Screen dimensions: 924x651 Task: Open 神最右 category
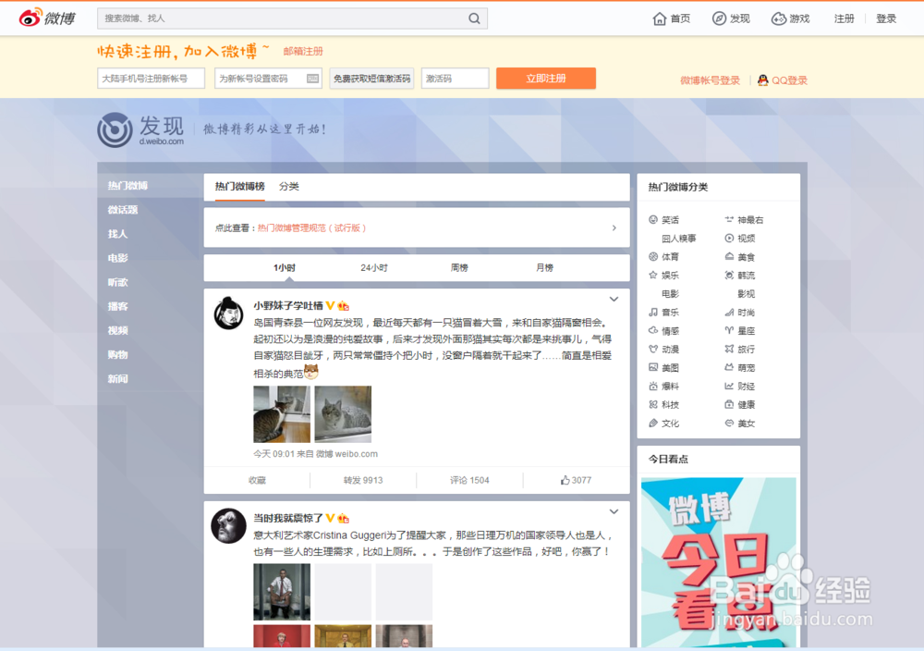744,220
